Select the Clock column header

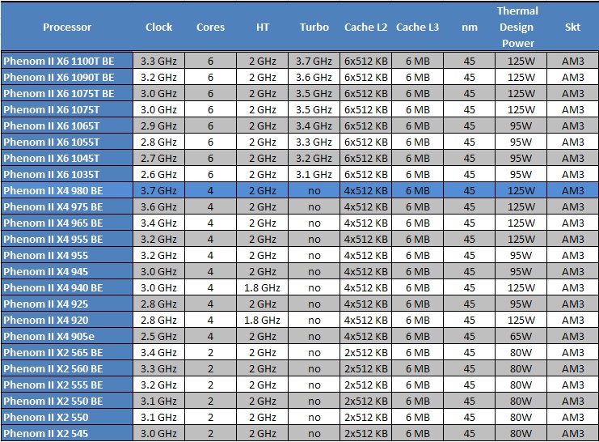[x=158, y=27]
